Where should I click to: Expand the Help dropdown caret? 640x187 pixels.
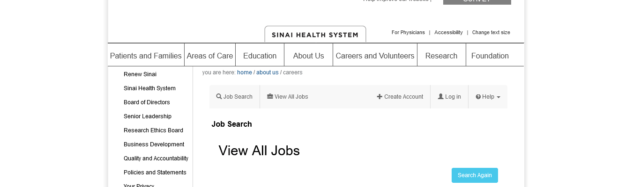499,97
